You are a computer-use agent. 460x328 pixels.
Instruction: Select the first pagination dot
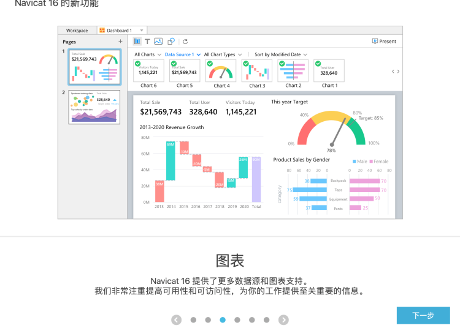pos(193,320)
